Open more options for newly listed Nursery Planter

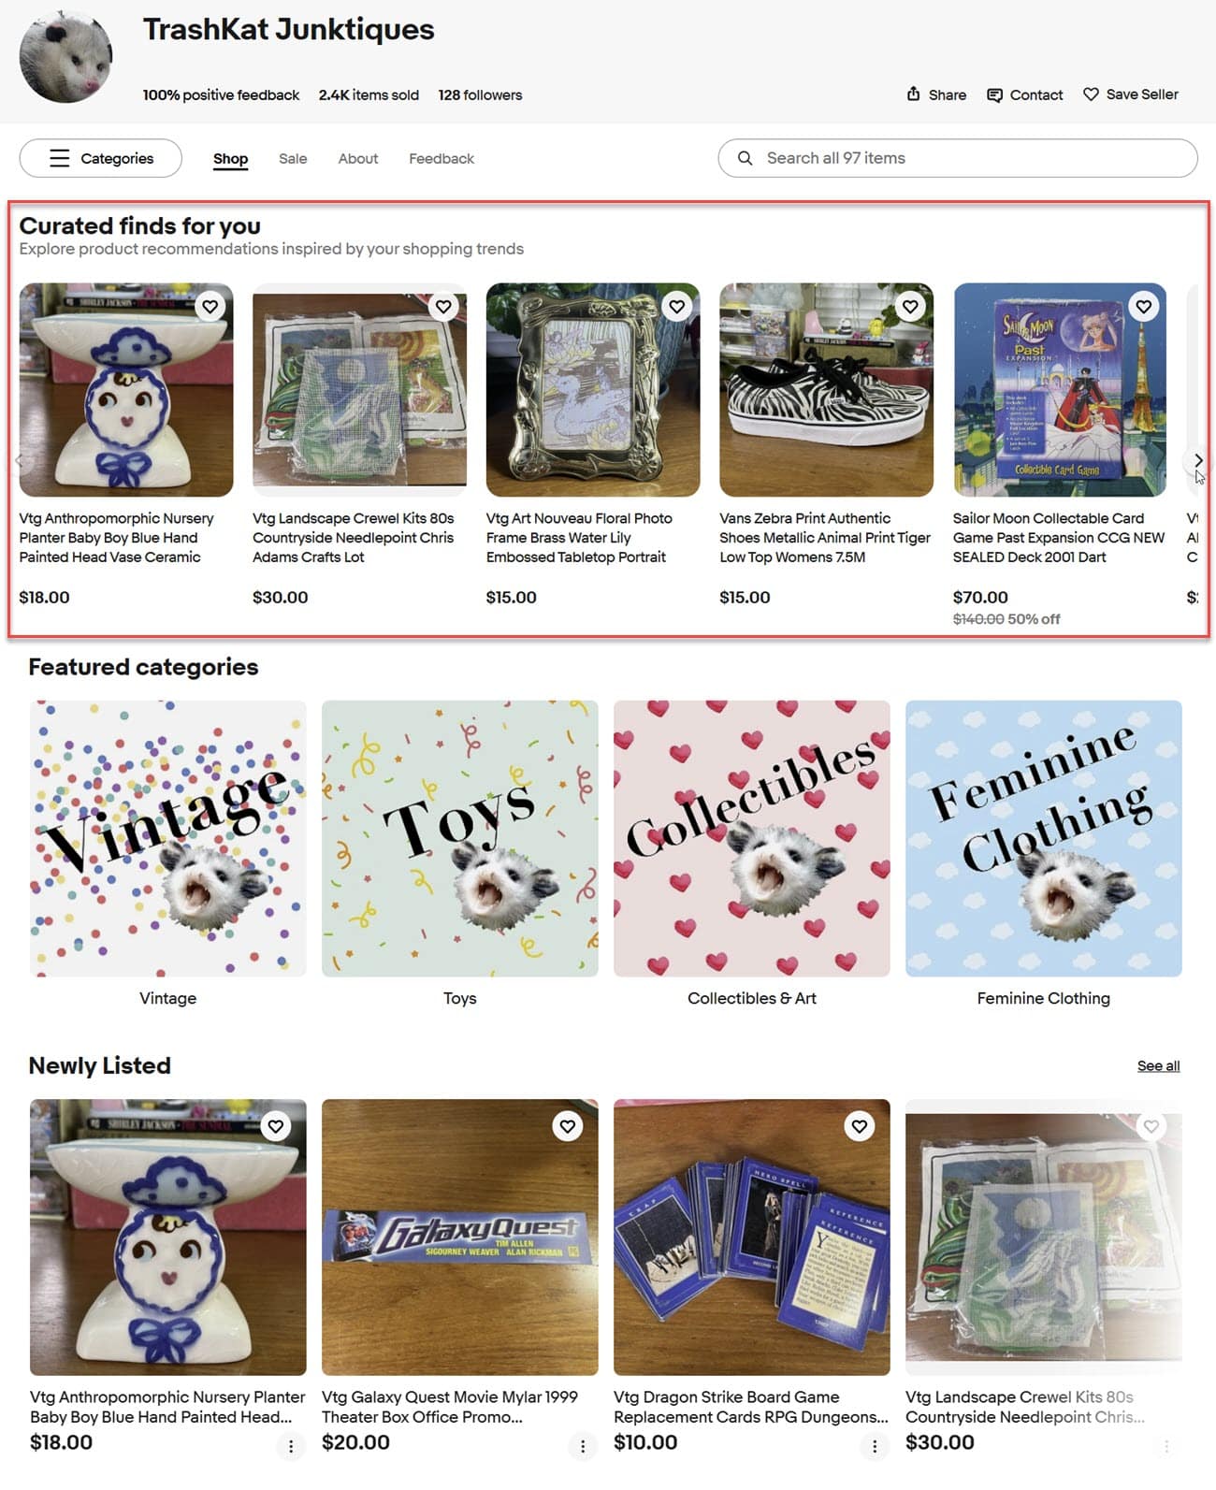[291, 1446]
